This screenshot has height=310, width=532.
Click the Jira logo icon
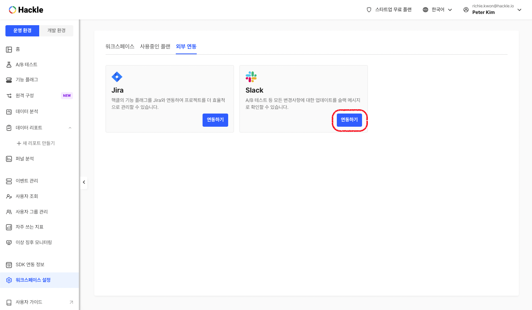pyautogui.click(x=117, y=77)
